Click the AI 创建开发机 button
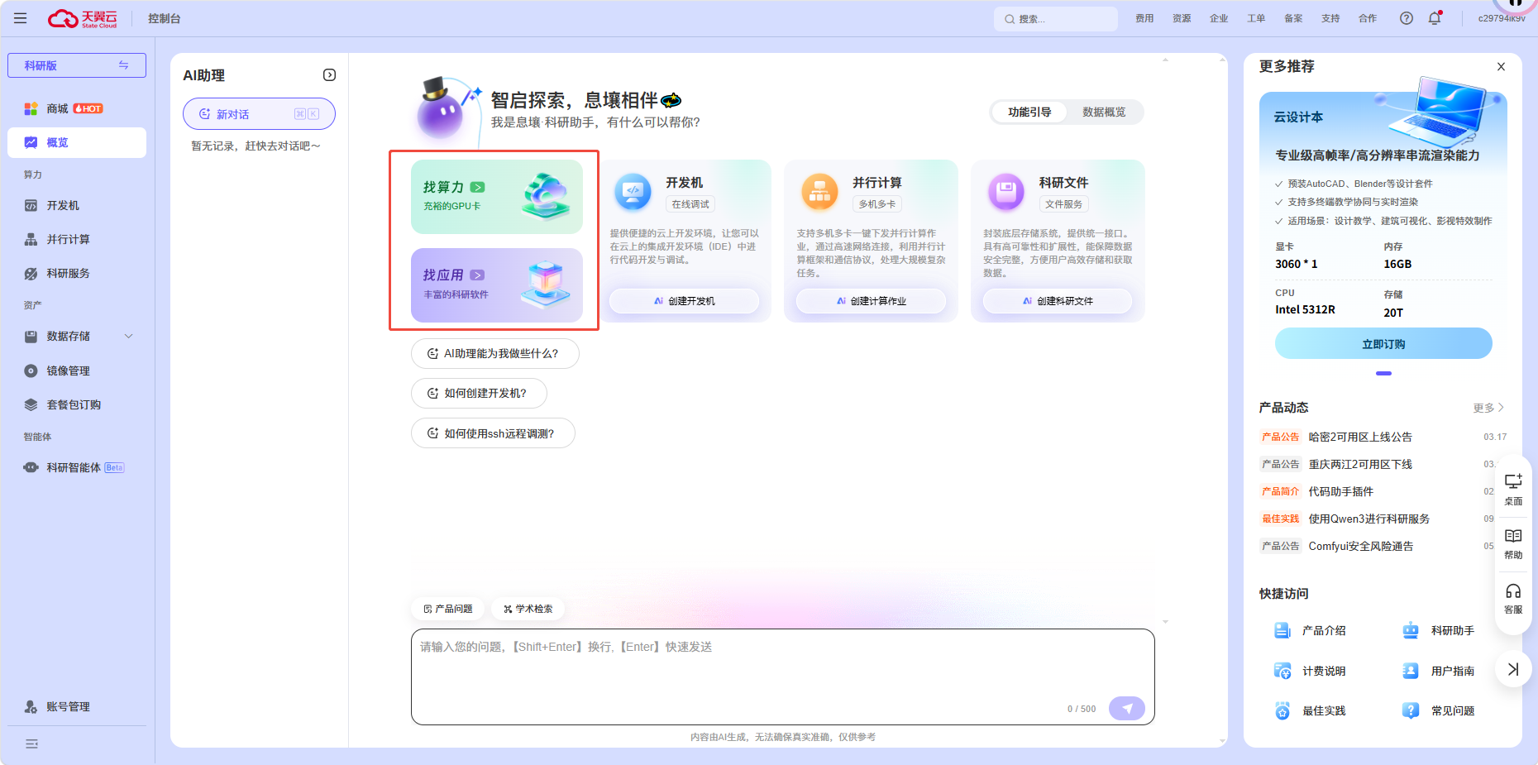The height and width of the screenshot is (765, 1538). click(683, 300)
